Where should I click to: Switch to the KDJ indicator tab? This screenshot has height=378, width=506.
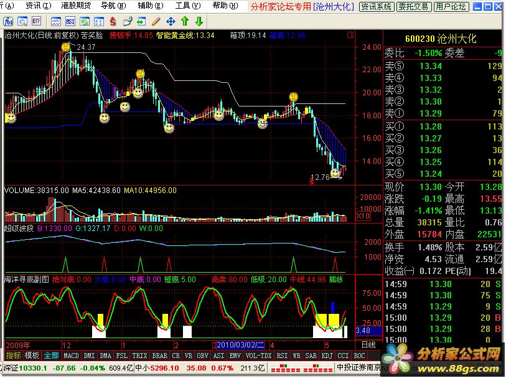[x=327, y=356]
